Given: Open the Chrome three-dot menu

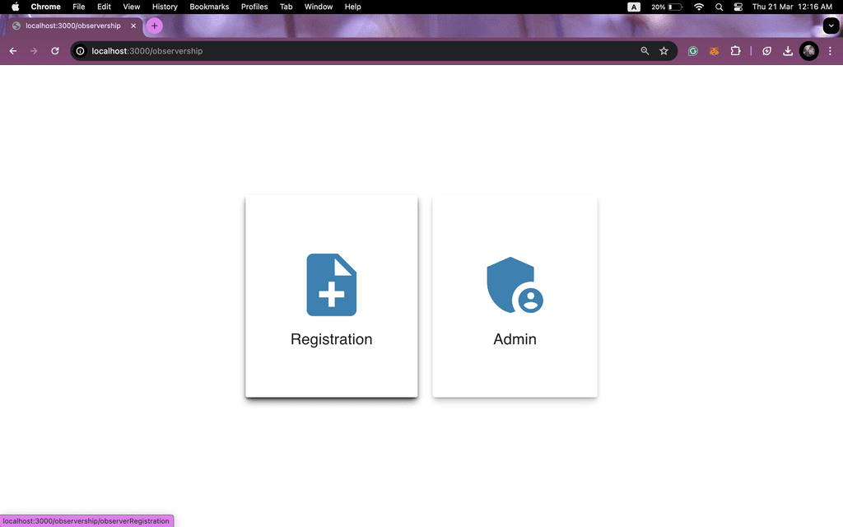Looking at the screenshot, I should click(x=830, y=51).
